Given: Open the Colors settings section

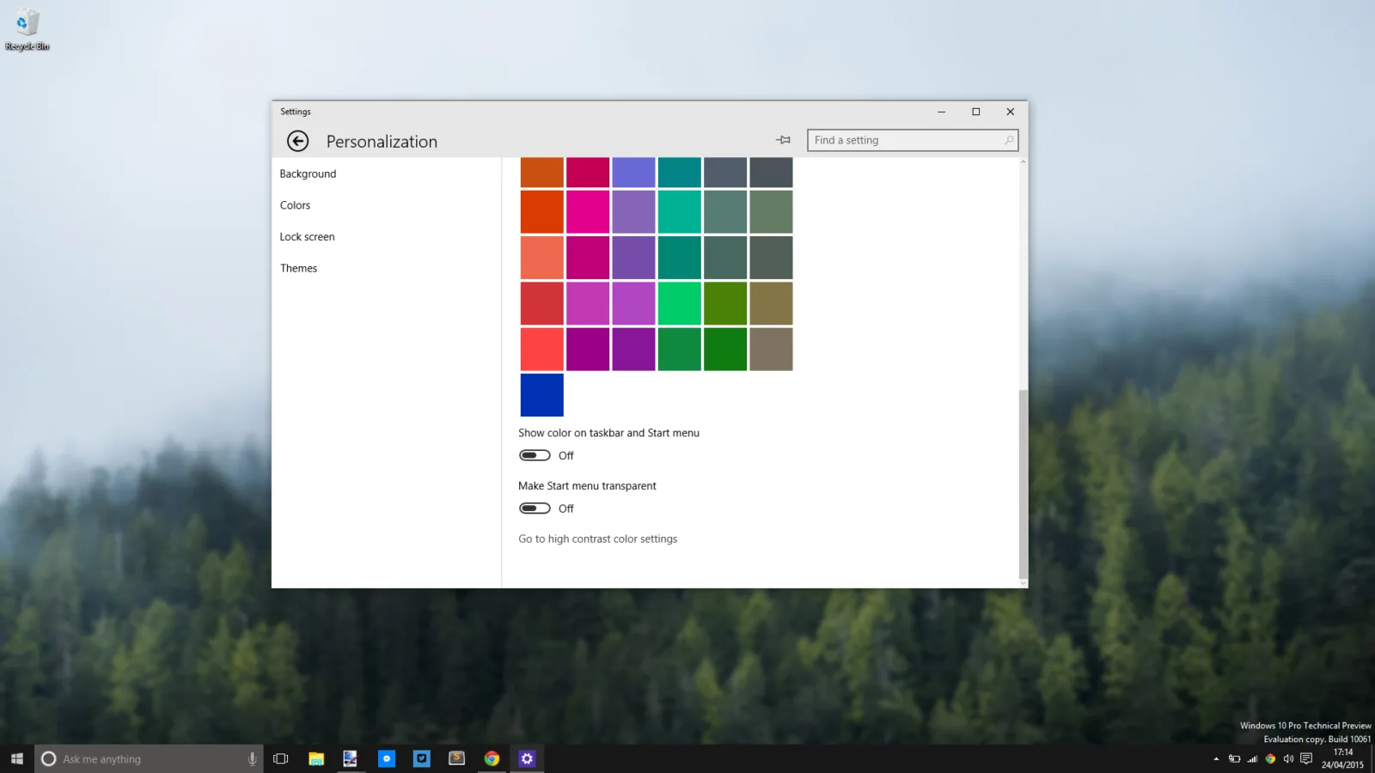Looking at the screenshot, I should click(295, 205).
